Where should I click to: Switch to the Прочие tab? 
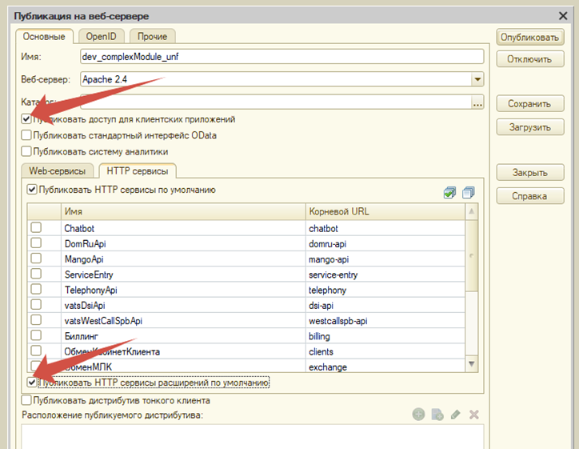click(152, 36)
